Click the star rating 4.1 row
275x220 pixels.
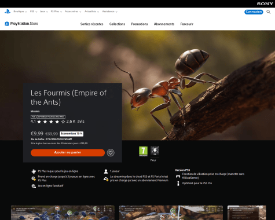[48, 122]
